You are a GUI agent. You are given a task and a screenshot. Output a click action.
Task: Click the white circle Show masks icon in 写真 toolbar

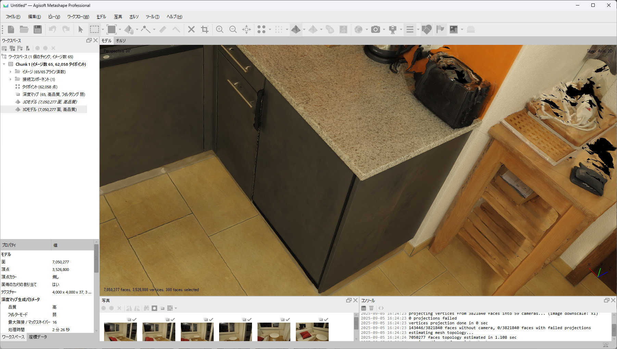tap(154, 308)
